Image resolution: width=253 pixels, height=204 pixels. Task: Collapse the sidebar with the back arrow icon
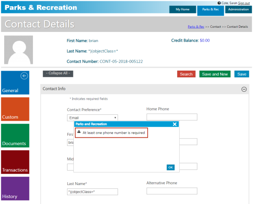click(x=24, y=76)
